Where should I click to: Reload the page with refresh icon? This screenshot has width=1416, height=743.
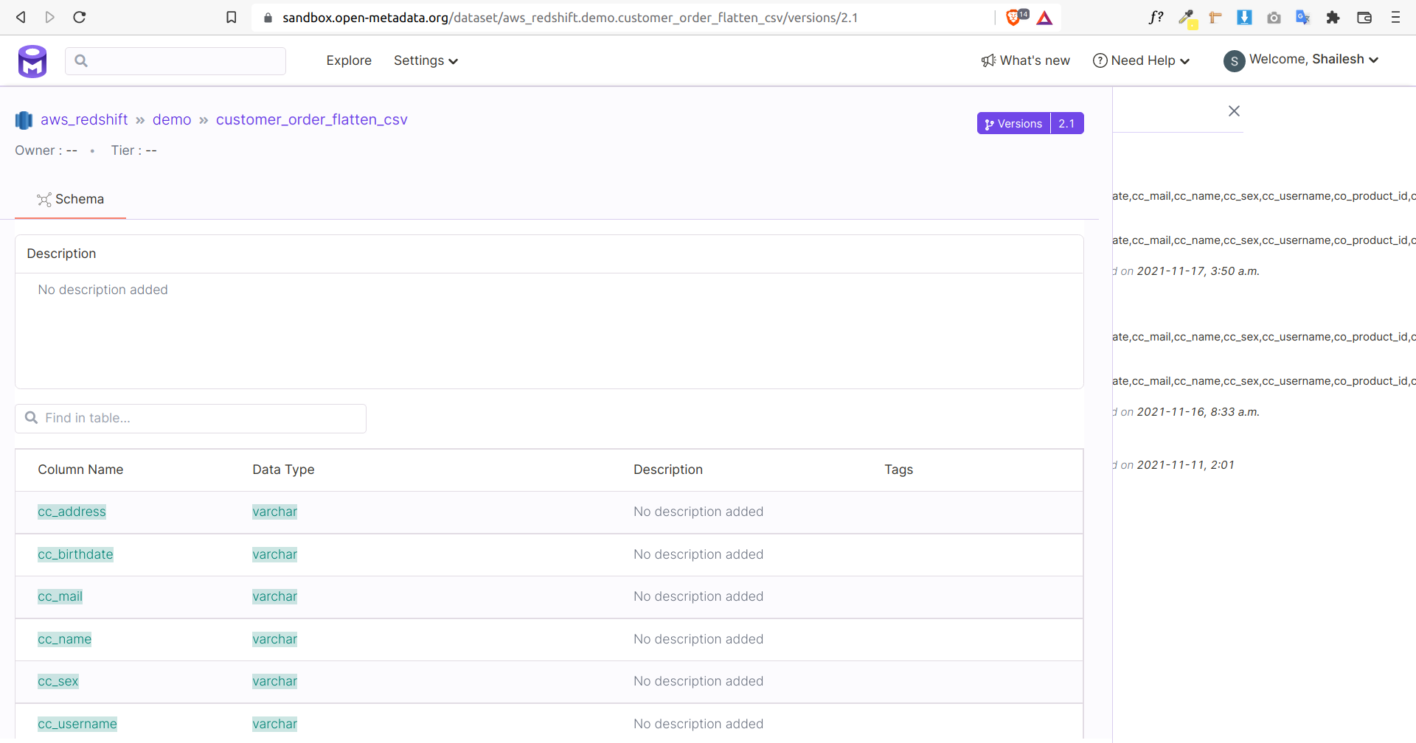tap(80, 17)
